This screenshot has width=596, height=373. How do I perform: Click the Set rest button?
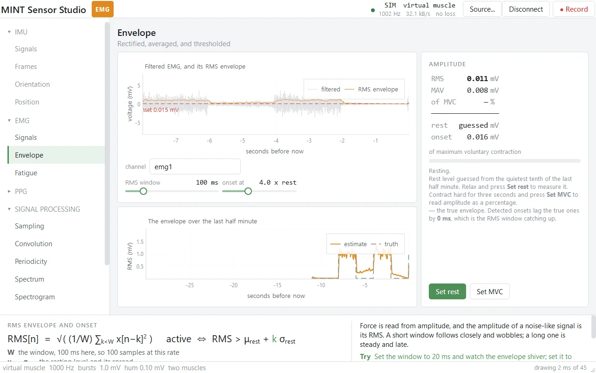[x=447, y=292]
